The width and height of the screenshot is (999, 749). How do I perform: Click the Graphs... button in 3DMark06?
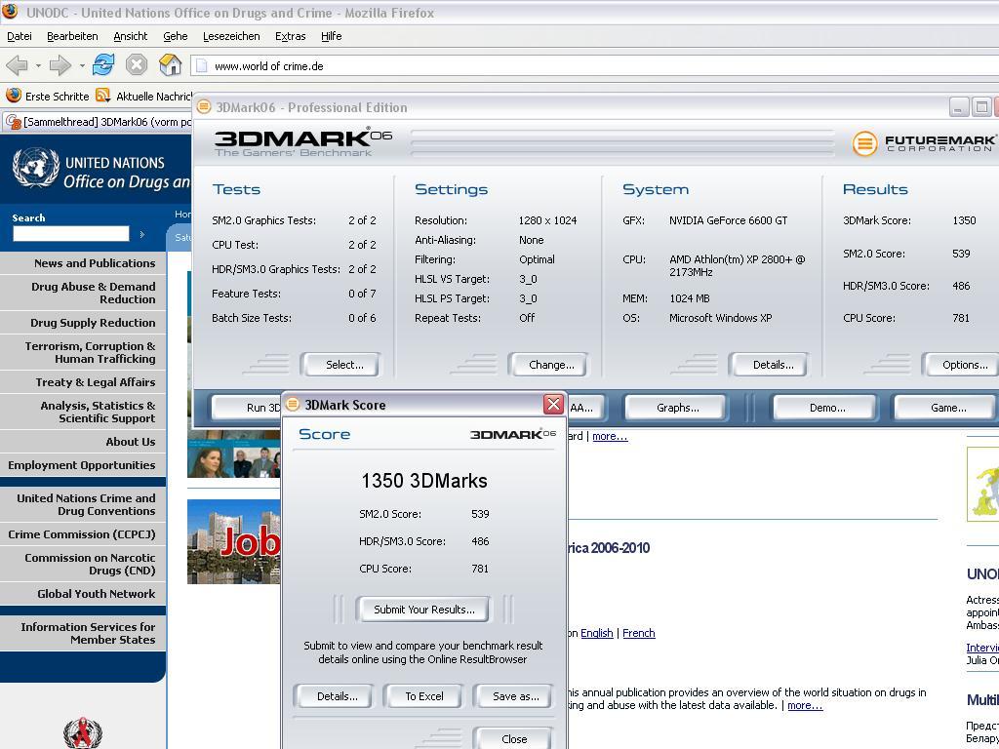pos(675,408)
